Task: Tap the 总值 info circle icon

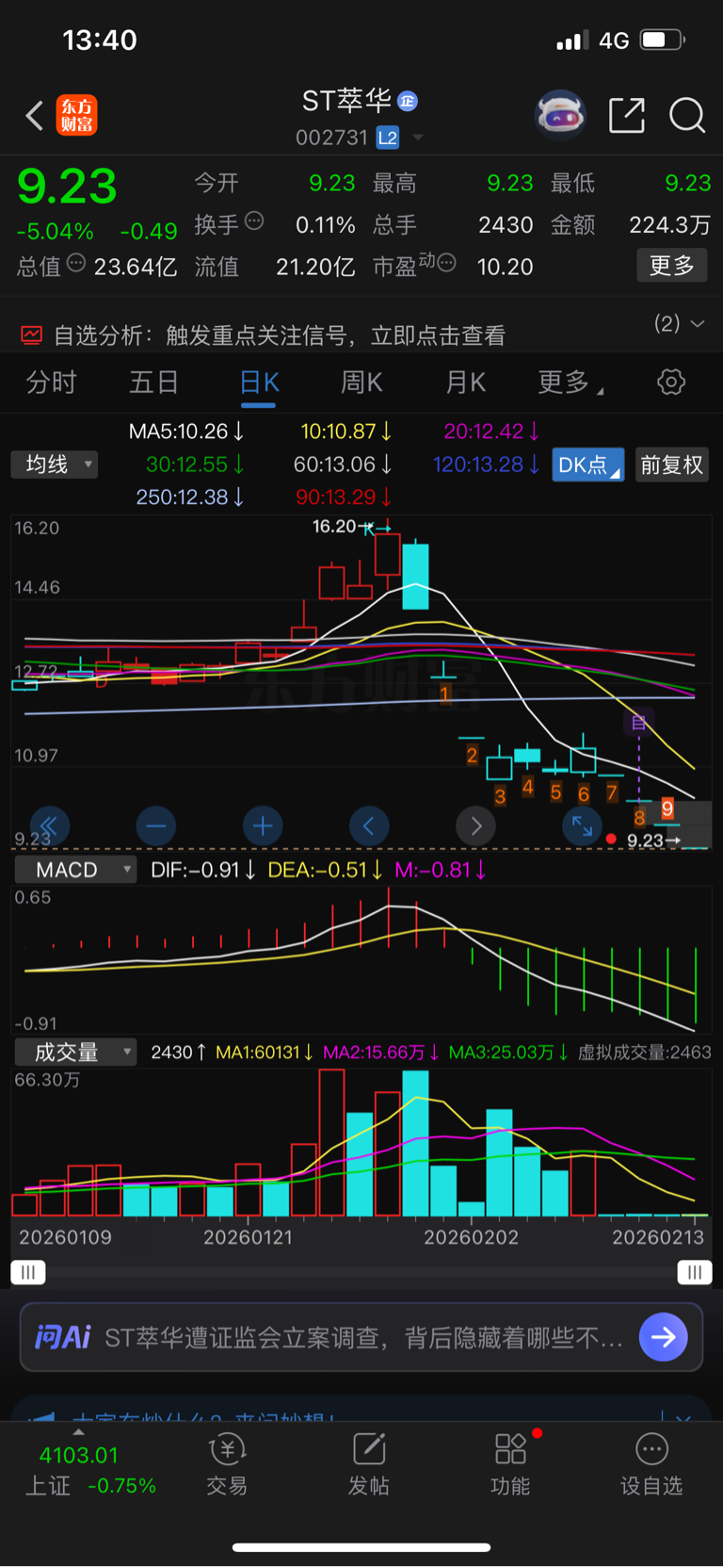Action: coord(76,263)
